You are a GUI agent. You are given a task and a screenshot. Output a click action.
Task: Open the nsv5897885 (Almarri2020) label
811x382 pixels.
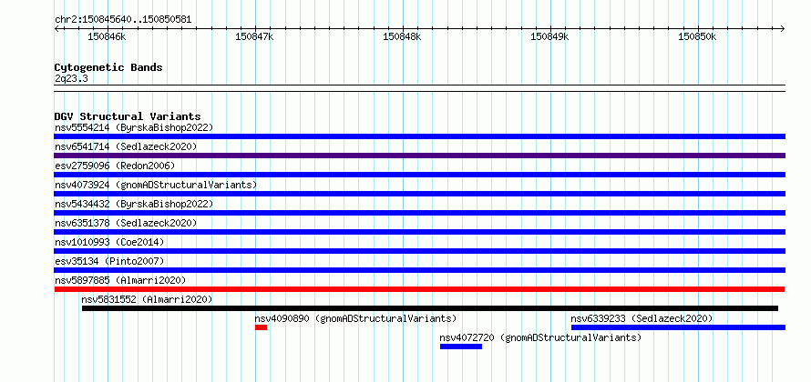[x=120, y=280]
